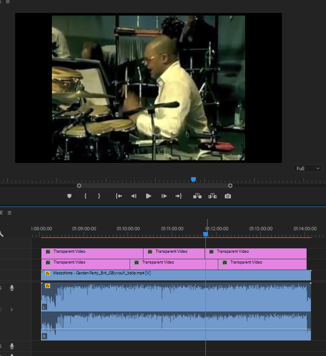Click the Lift button

(x=197, y=196)
